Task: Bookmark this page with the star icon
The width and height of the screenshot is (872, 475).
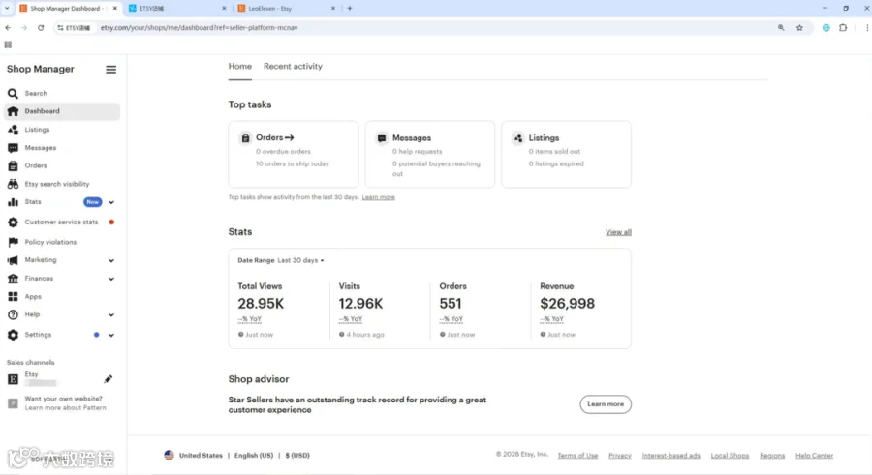Action: (x=799, y=27)
